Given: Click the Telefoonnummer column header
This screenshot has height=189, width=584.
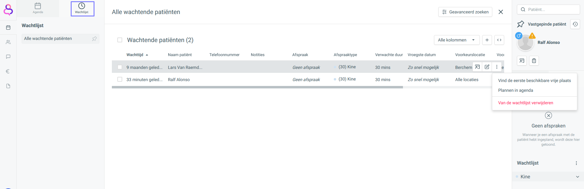Looking at the screenshot, I should click(x=224, y=55).
